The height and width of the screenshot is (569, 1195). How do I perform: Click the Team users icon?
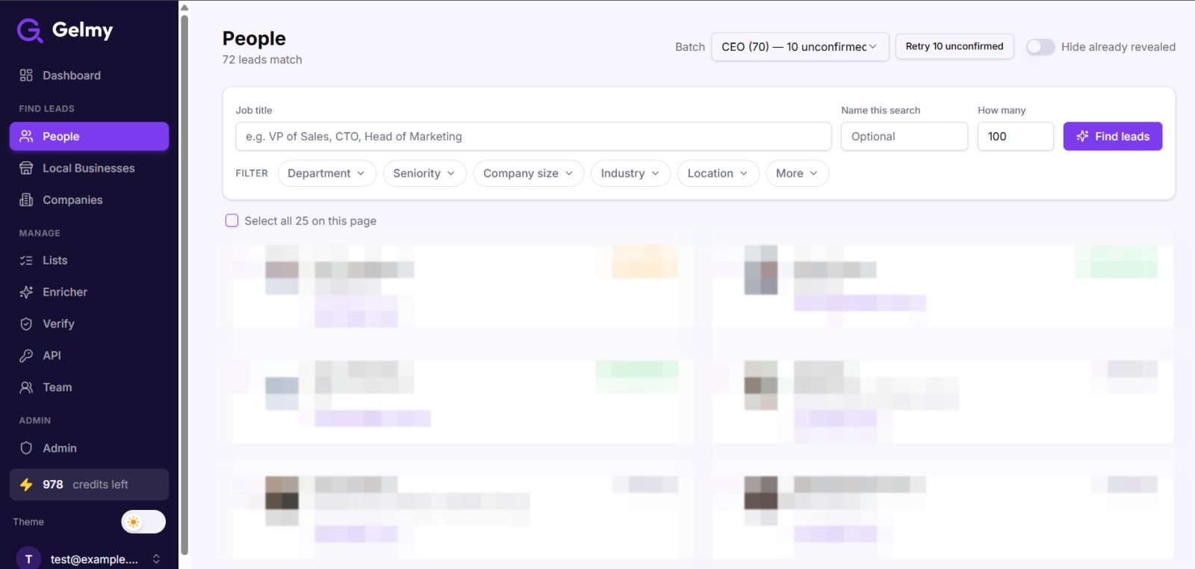(x=26, y=388)
